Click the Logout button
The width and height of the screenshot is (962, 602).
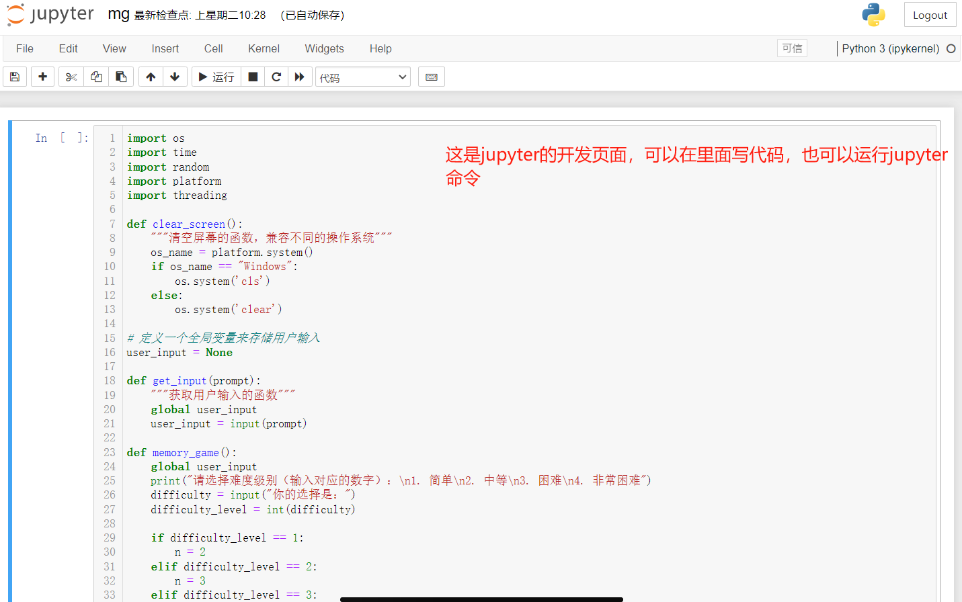click(930, 15)
